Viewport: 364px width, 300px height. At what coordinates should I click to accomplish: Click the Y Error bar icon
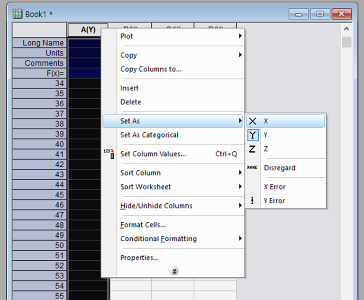click(252, 200)
